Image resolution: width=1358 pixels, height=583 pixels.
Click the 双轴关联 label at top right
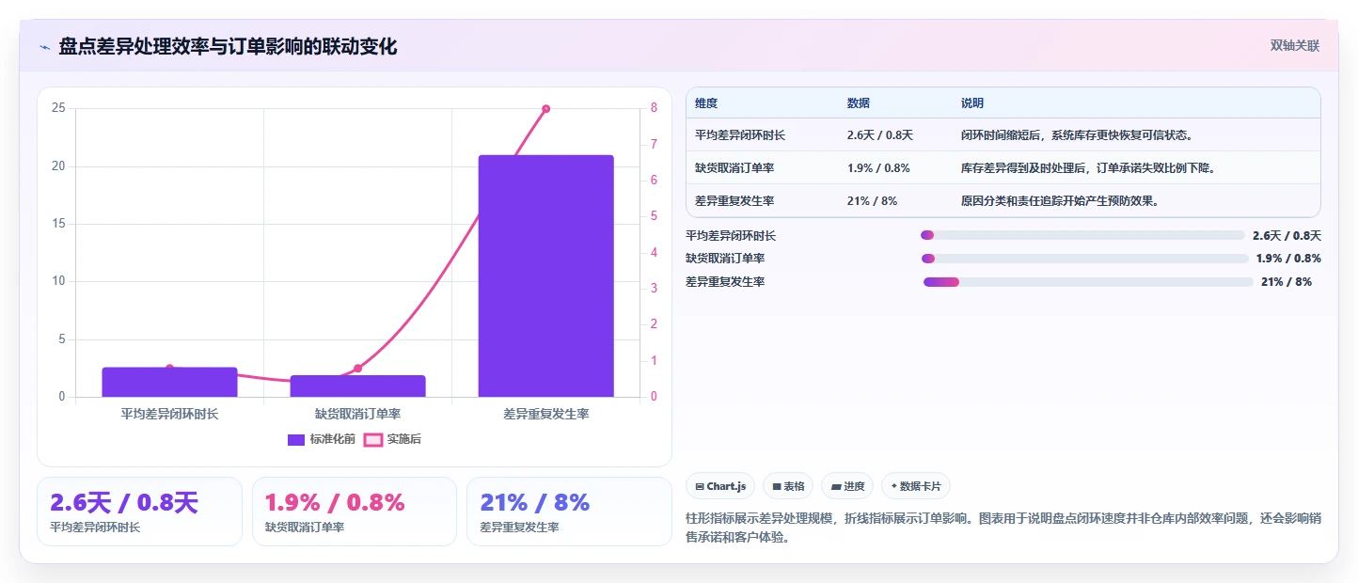pyautogui.click(x=1295, y=46)
